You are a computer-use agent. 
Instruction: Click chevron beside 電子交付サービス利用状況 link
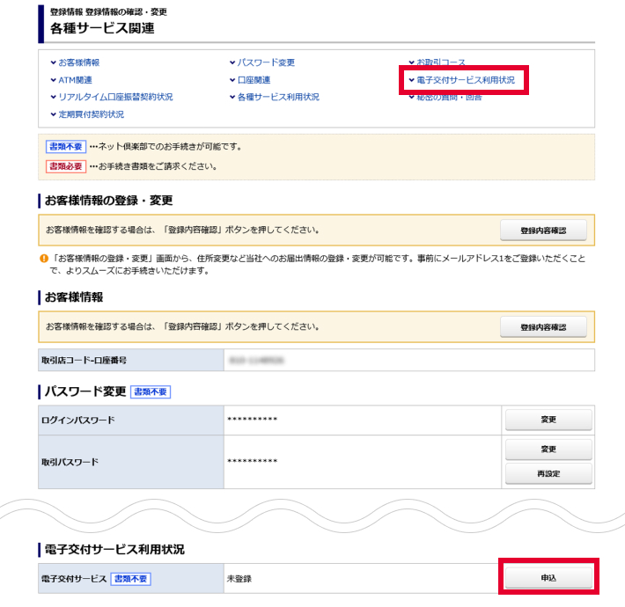tap(411, 80)
